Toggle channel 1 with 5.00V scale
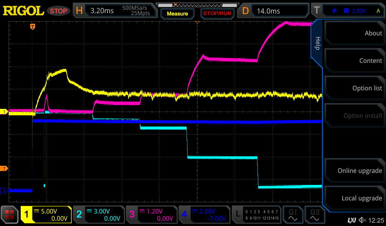Screen dimensions: 386x226 46,215
